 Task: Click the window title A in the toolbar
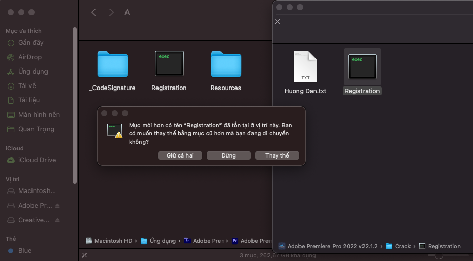point(128,13)
